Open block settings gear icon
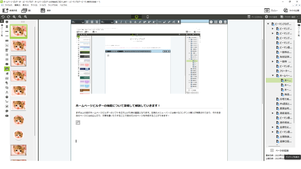 (211, 22)
